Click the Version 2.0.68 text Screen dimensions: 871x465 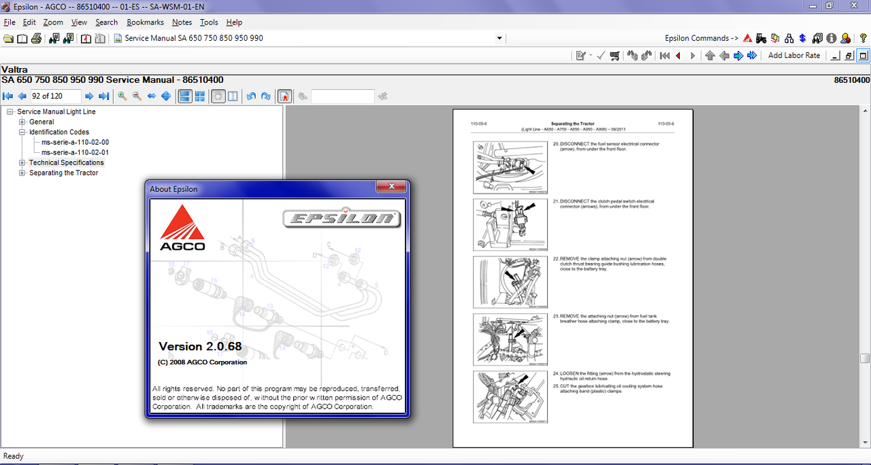(x=200, y=346)
